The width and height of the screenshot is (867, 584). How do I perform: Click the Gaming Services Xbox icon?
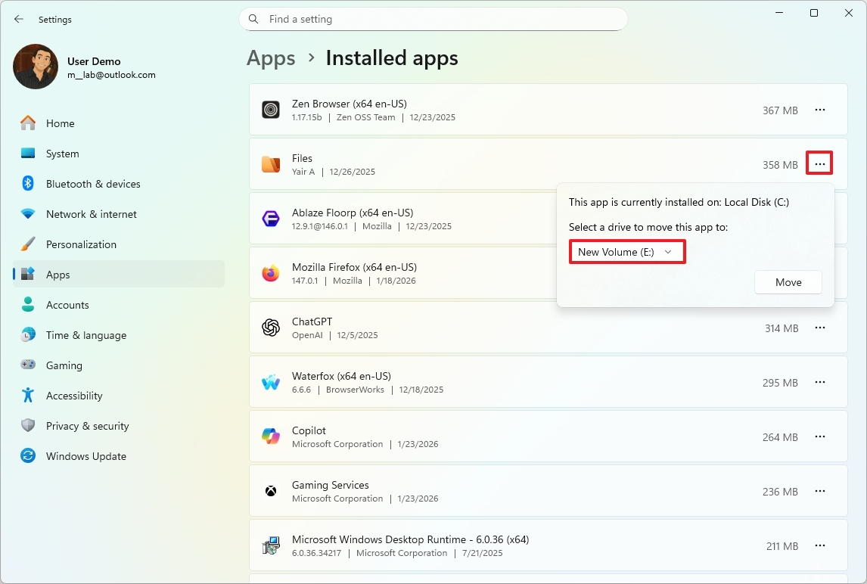(271, 491)
